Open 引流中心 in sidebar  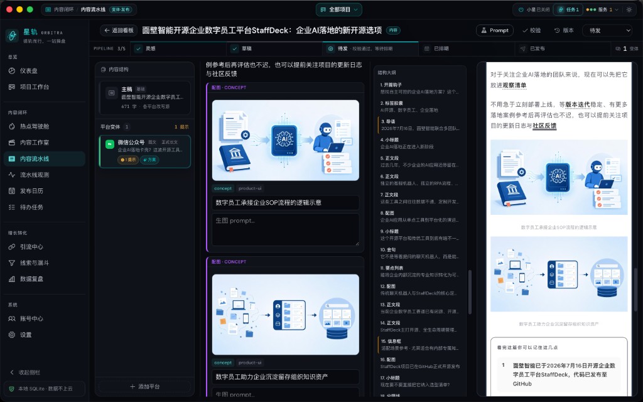[45, 246]
